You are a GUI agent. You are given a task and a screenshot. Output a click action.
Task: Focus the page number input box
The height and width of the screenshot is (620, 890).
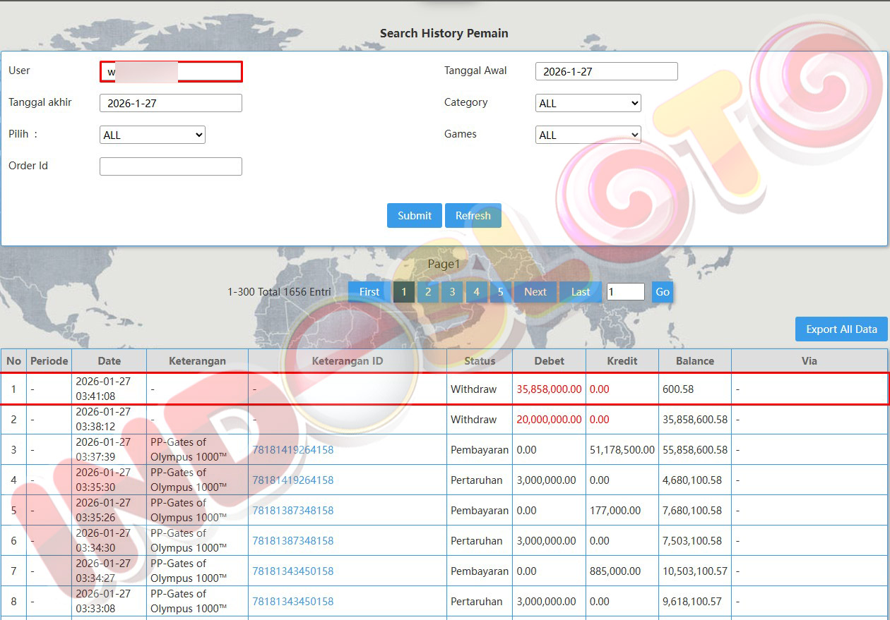(x=625, y=292)
